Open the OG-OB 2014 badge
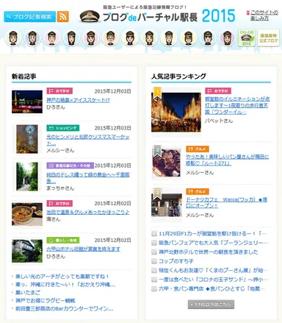The width and height of the screenshot is (282, 323). (x=247, y=38)
